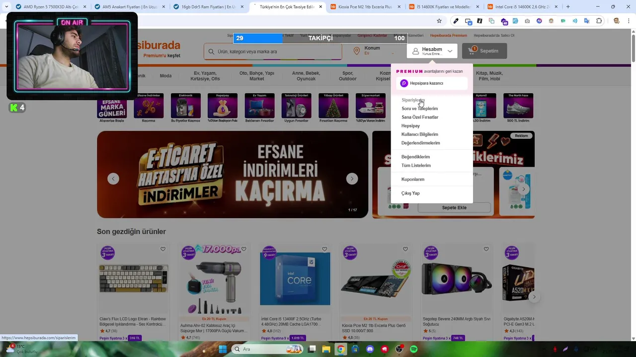This screenshot has height=357, width=636.
Task: Open Task View on the taskbar
Action: [x=312, y=349]
